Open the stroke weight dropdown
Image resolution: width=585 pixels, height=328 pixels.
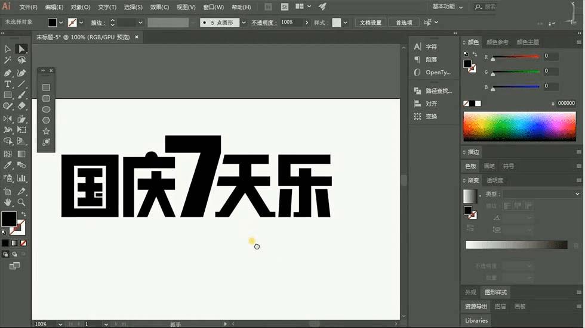[140, 23]
